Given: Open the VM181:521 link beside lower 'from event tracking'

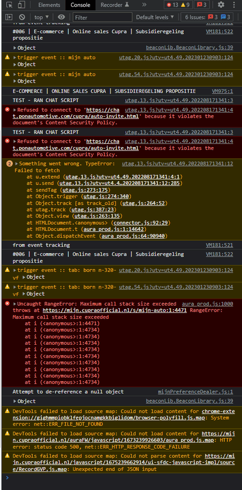Looking at the screenshot, I should (x=219, y=246).
